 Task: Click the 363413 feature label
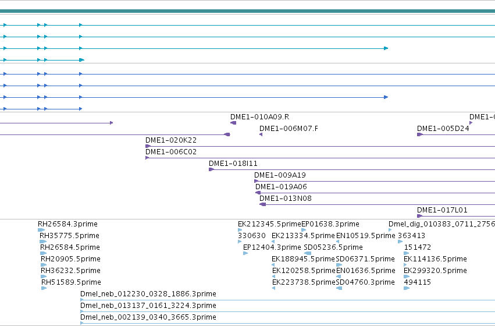[411, 236]
